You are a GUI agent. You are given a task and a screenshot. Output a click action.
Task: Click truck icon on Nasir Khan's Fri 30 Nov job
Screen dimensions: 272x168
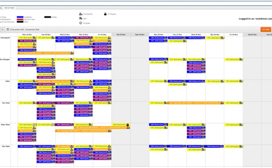241,125
